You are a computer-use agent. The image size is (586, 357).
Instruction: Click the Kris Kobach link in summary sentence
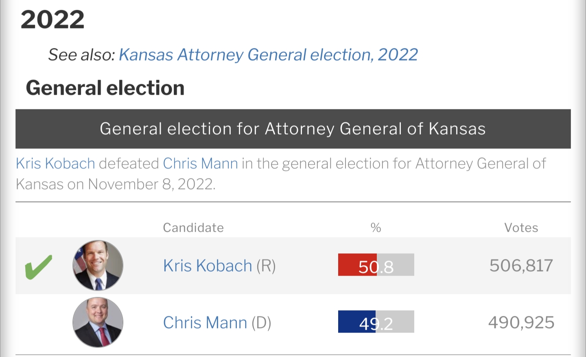55,163
